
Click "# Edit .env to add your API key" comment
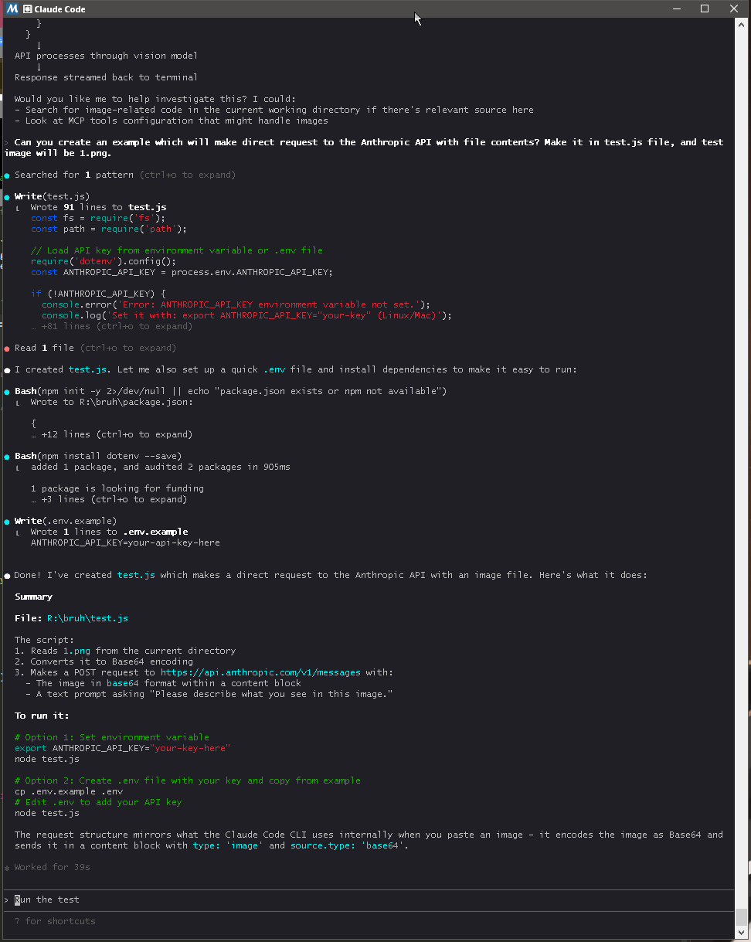(98, 802)
